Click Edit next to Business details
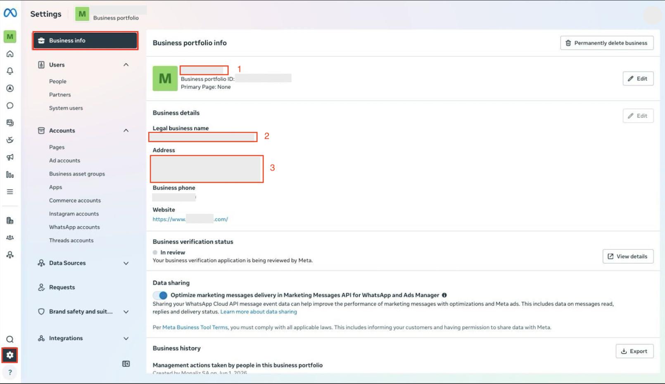 pyautogui.click(x=638, y=116)
